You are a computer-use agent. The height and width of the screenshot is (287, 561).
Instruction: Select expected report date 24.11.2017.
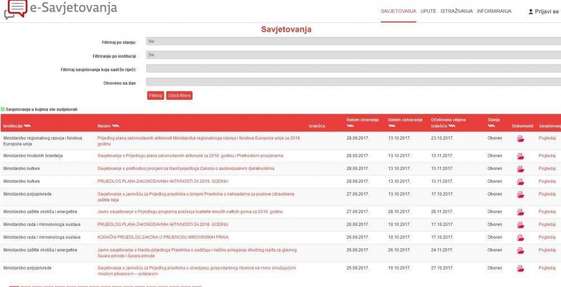(442, 250)
